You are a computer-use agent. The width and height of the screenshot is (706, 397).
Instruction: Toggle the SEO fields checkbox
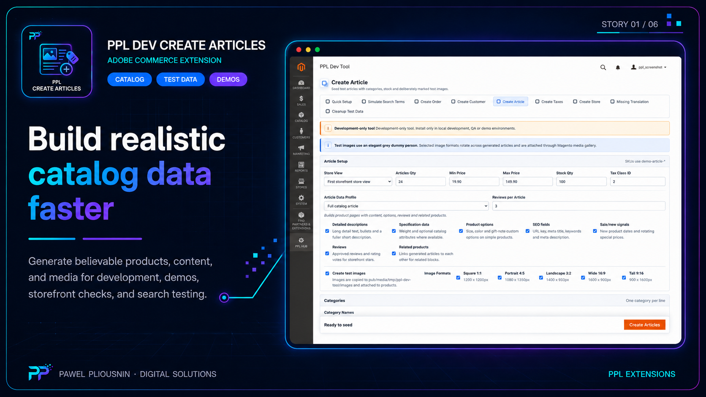click(x=527, y=231)
